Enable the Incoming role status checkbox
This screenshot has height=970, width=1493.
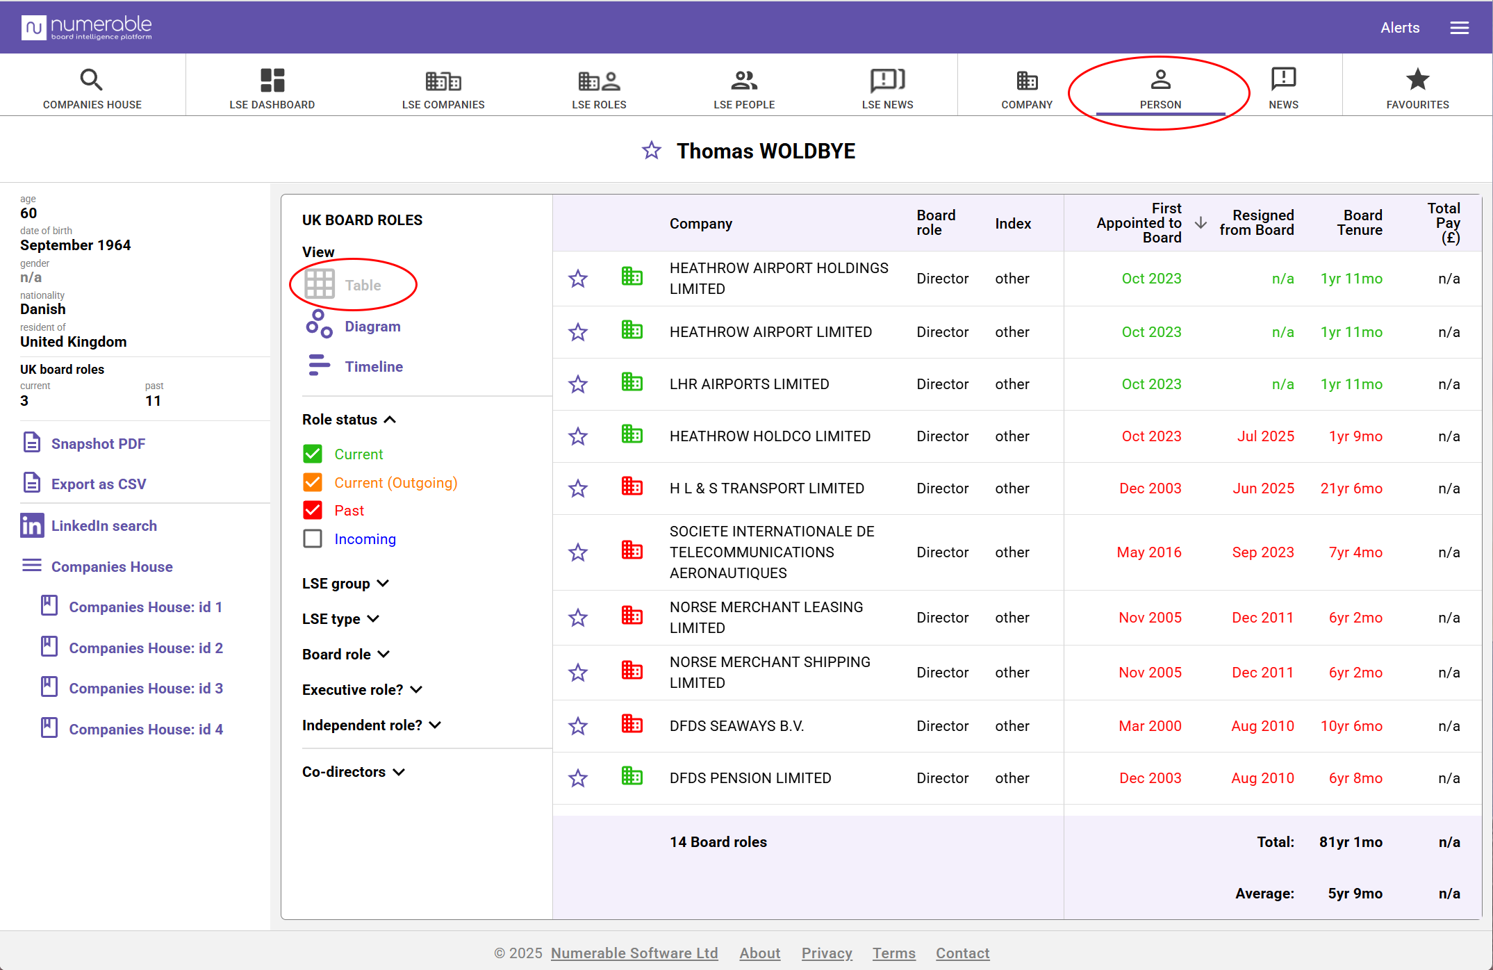tap(313, 539)
